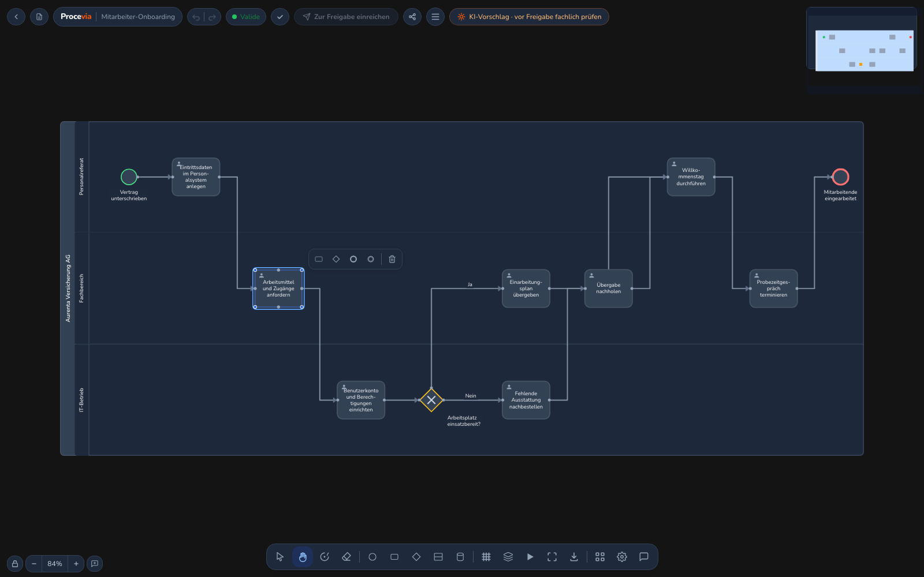The image size is (924, 577).
Task: Open settings gear in bottom toolbar
Action: (x=622, y=557)
